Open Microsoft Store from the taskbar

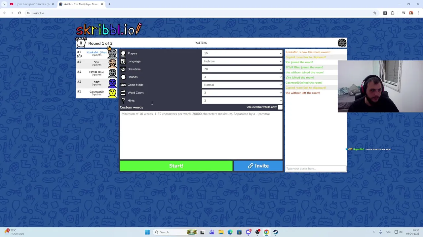coord(239,232)
